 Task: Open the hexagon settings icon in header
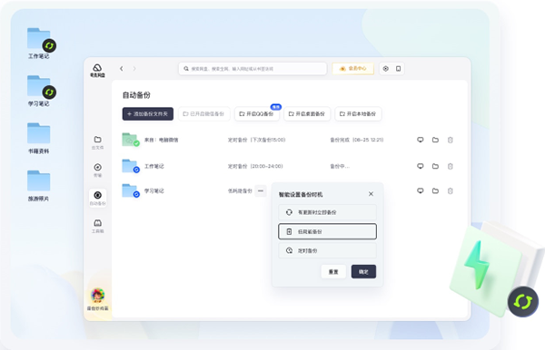click(x=385, y=69)
